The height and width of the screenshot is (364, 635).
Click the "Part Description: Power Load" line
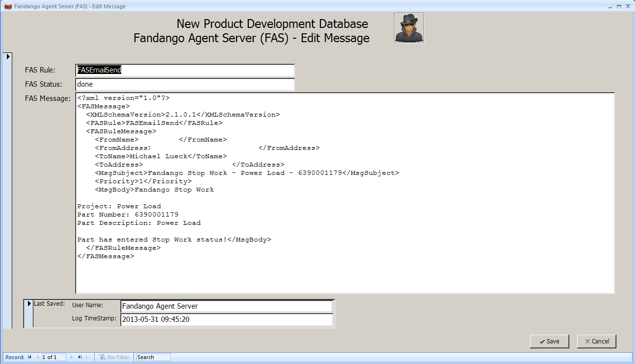(139, 223)
